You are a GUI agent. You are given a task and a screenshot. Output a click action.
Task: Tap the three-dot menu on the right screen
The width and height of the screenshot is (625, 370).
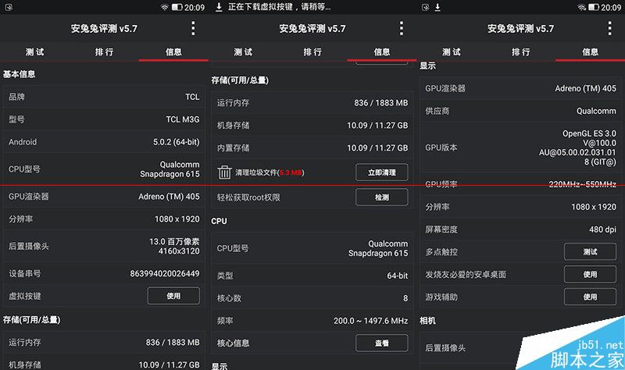(x=610, y=29)
